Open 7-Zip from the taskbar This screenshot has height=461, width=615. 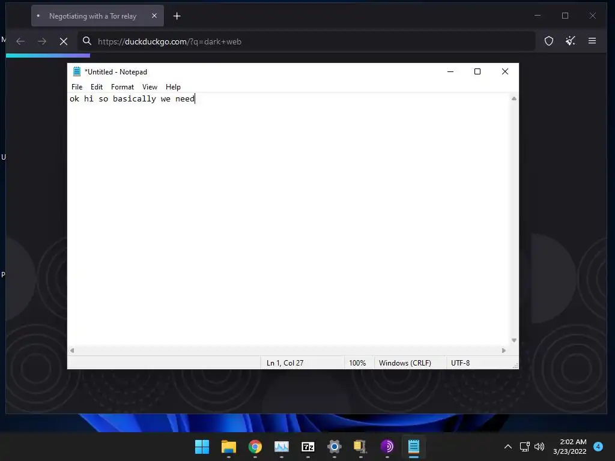click(x=308, y=447)
